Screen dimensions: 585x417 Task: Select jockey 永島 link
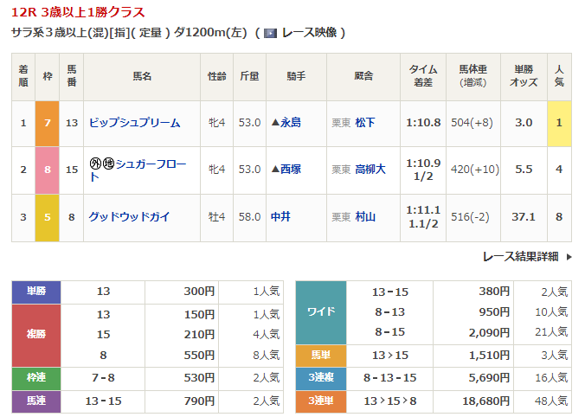pos(291,123)
